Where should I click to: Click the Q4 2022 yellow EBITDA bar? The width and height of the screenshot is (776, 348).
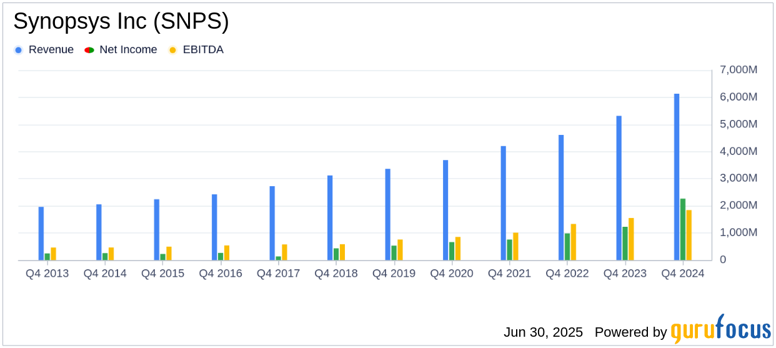pos(574,242)
